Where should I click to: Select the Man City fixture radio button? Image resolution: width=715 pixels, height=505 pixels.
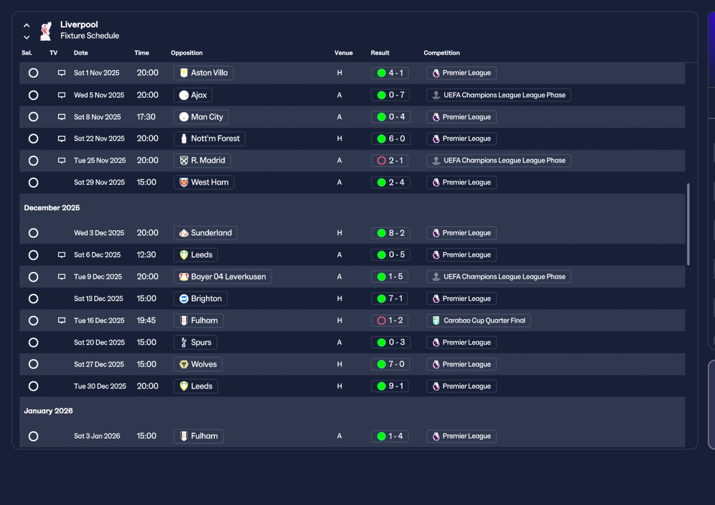coord(34,117)
